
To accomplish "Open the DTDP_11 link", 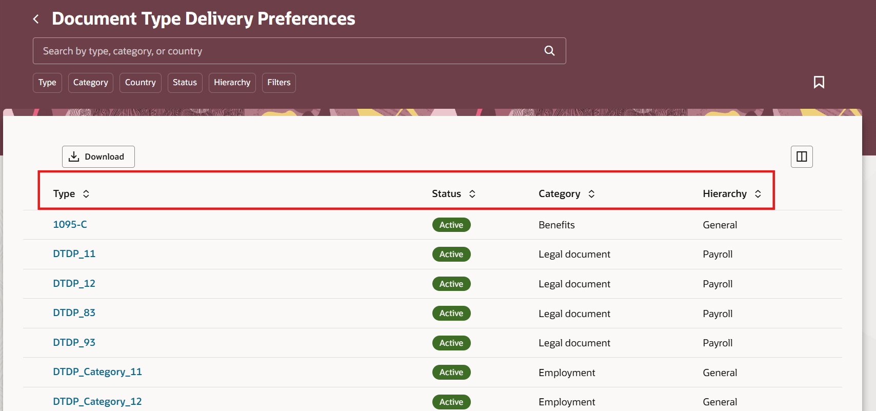I will [x=74, y=253].
